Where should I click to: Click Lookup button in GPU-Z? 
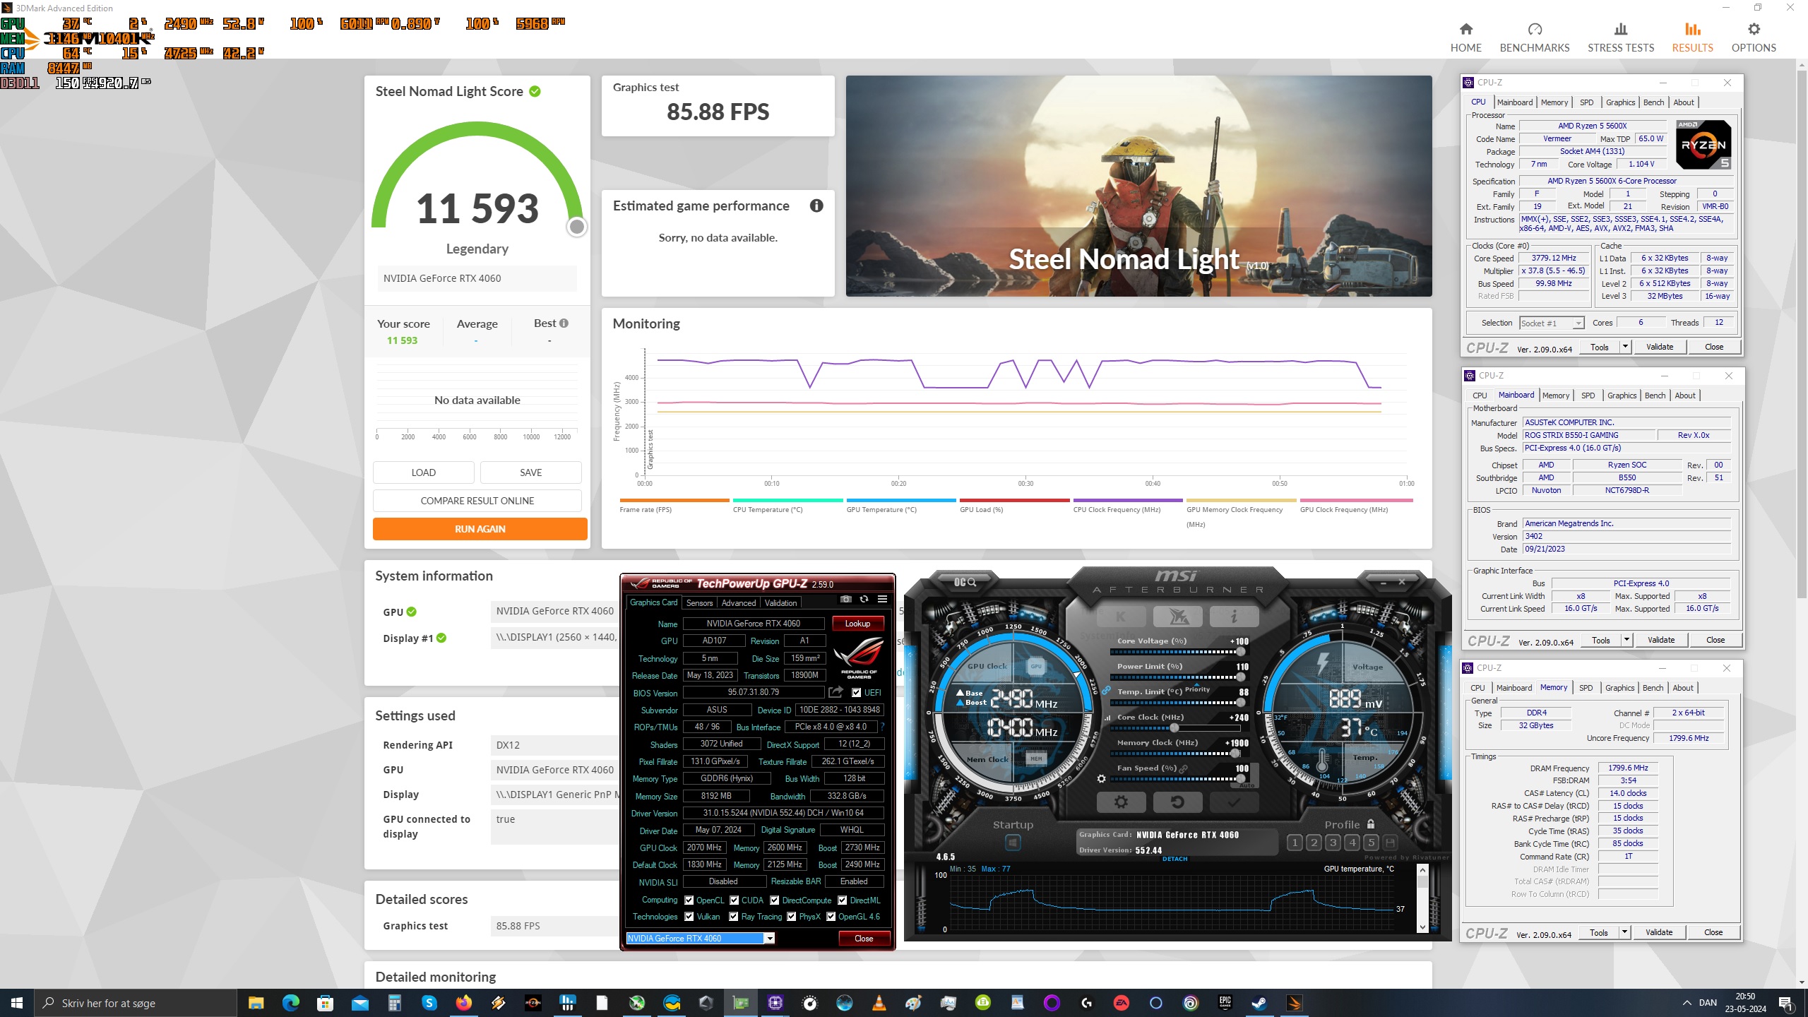(x=857, y=624)
